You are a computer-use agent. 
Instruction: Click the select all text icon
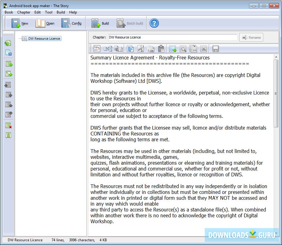pyautogui.click(x=130, y=49)
